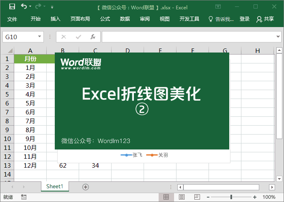Switch to the 审阅 ribbon tab

click(145, 19)
